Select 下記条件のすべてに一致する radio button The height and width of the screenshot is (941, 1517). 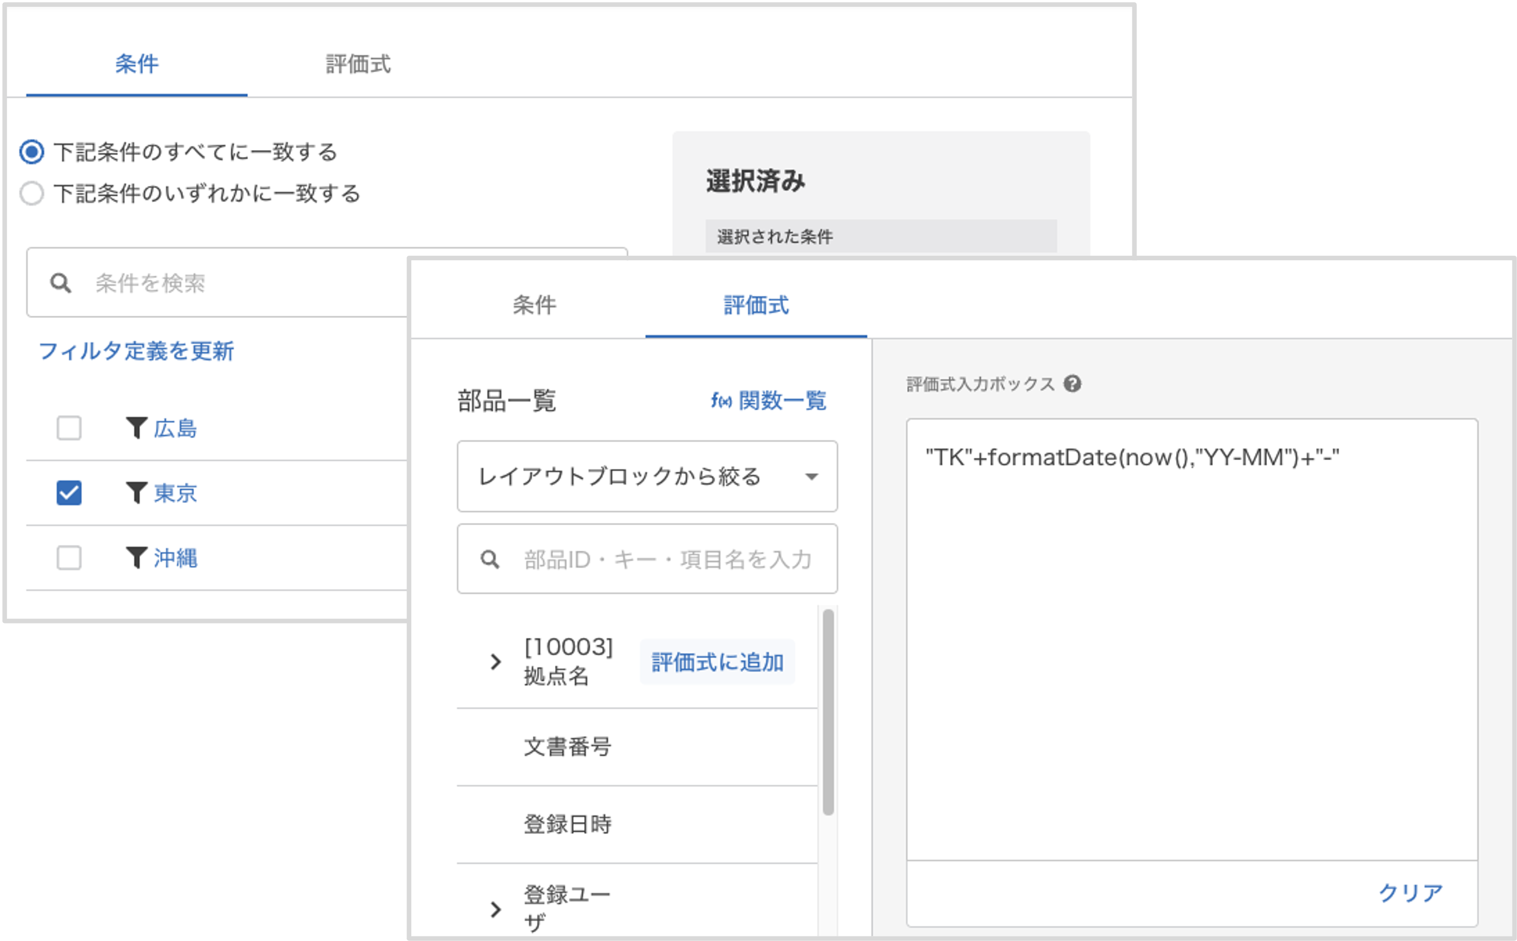point(32,152)
